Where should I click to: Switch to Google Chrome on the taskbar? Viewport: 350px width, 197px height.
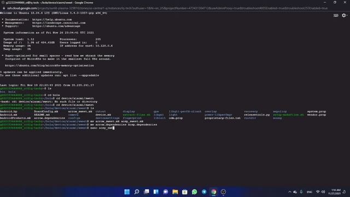(x=214, y=192)
